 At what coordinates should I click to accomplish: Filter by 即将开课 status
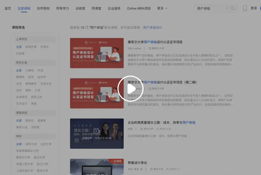(31, 47)
